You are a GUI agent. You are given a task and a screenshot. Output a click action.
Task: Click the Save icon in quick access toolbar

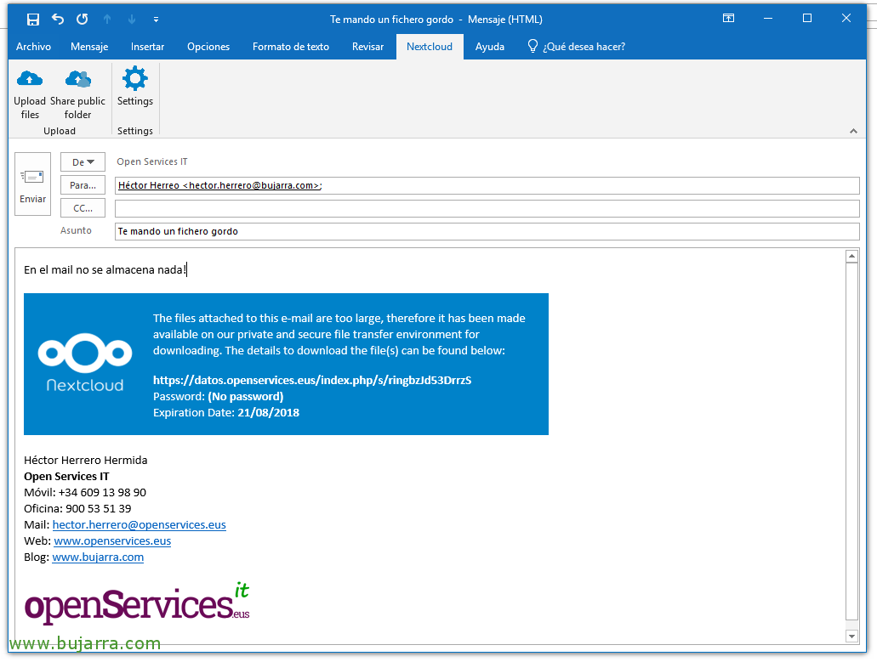tap(33, 20)
